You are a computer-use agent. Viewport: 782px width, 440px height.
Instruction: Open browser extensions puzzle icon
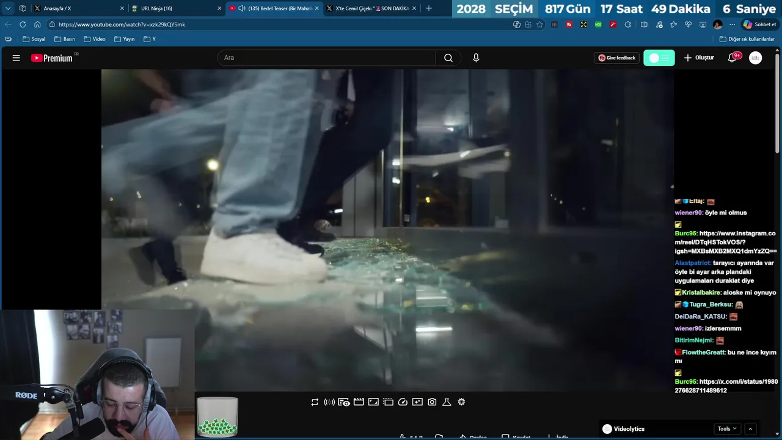[x=628, y=24]
